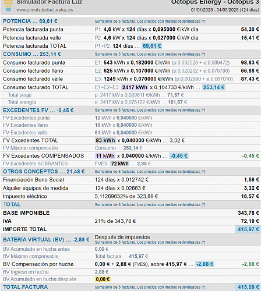Click the Octopus Energy - Octopus 3 title

215,2
